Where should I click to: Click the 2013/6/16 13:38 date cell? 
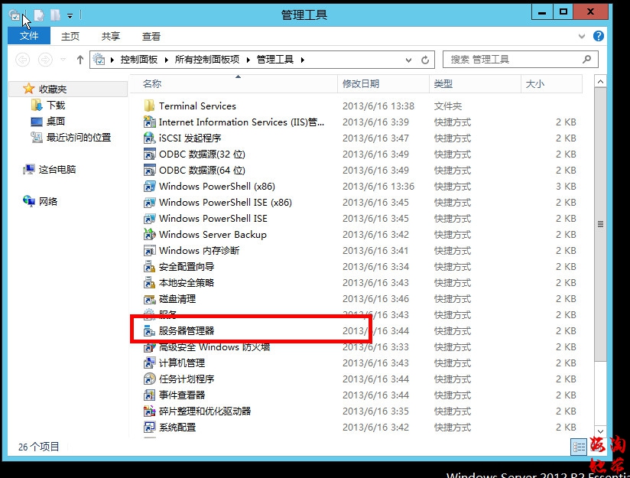[378, 106]
